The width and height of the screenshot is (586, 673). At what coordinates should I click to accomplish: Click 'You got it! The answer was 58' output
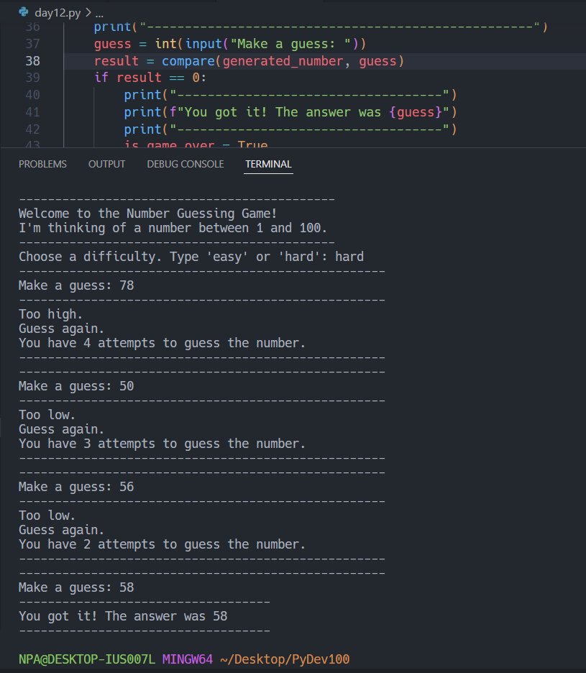[123, 616]
